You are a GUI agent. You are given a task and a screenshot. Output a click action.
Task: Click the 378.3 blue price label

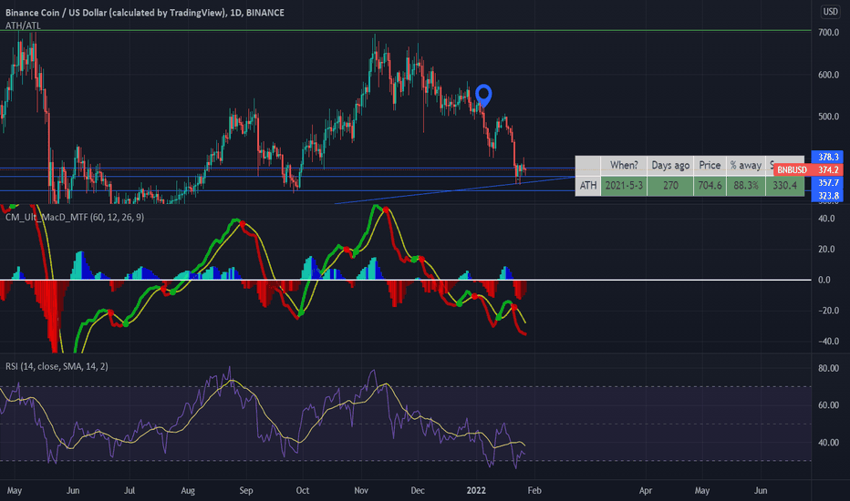[x=827, y=157]
